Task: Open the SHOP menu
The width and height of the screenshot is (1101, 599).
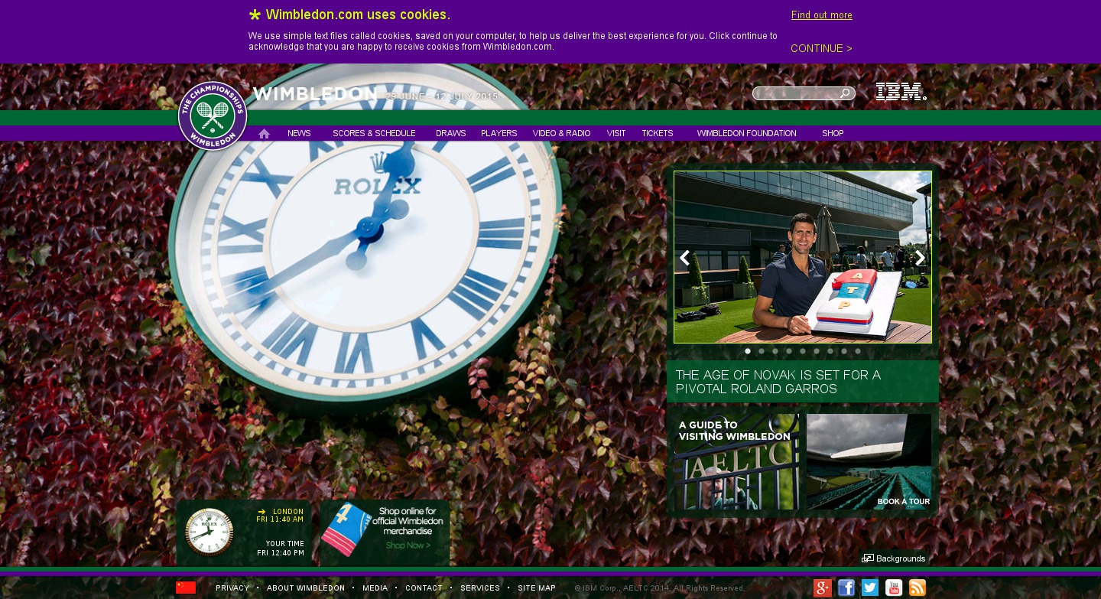Action: pos(833,133)
